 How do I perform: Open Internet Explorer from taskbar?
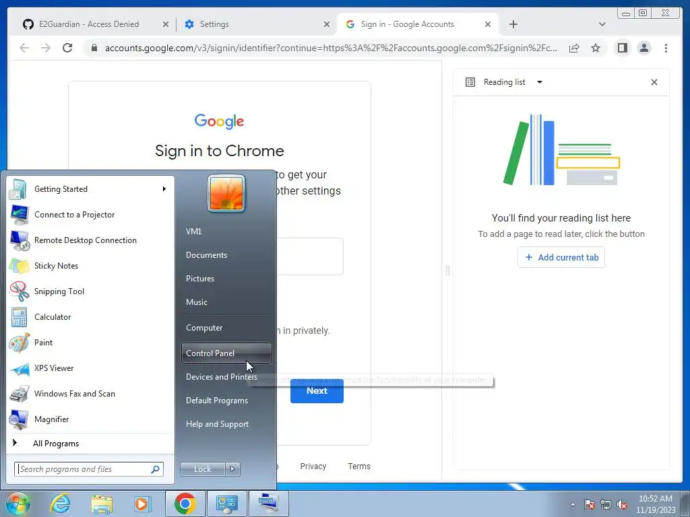click(x=60, y=504)
